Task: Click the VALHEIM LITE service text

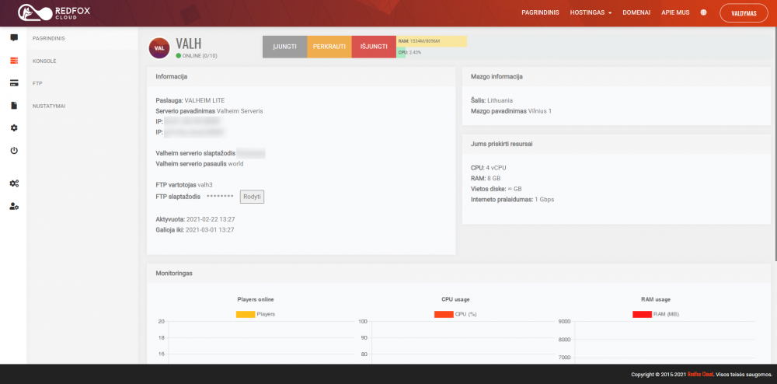Action: pos(204,100)
